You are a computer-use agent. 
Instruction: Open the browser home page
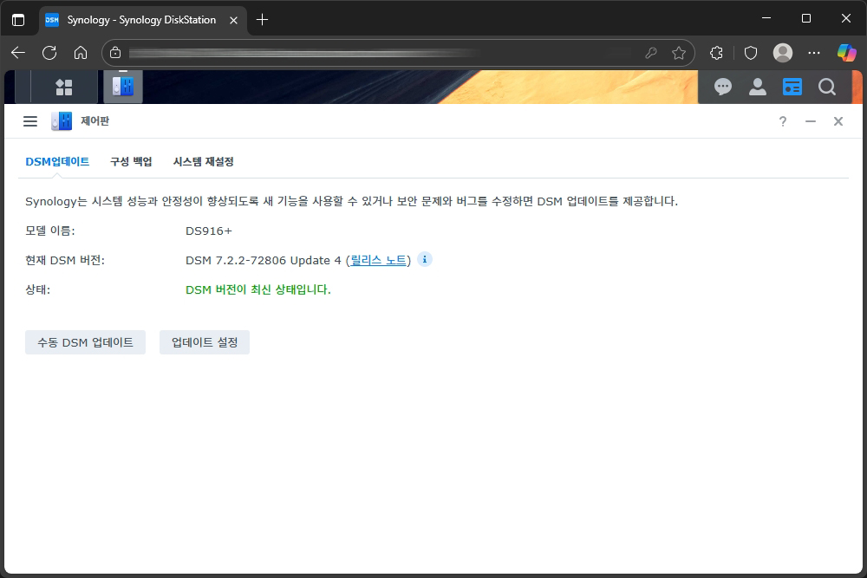[x=81, y=53]
